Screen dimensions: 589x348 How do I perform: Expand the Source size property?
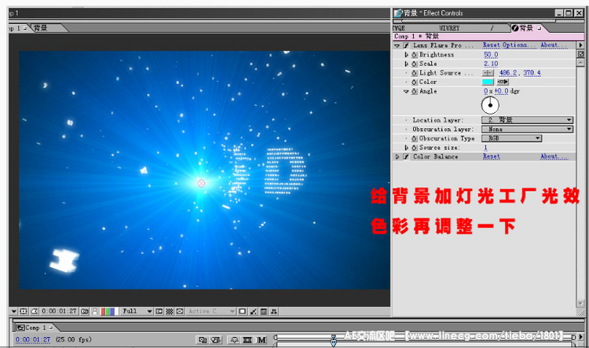point(407,148)
